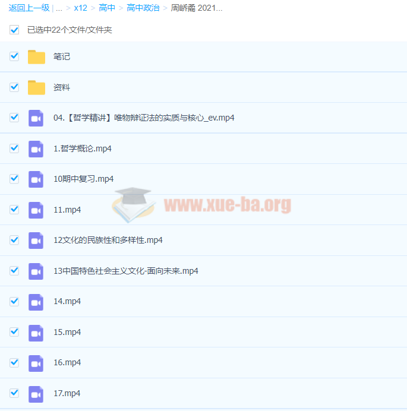Open 高中政治 breadcrumb folder

click(x=143, y=8)
